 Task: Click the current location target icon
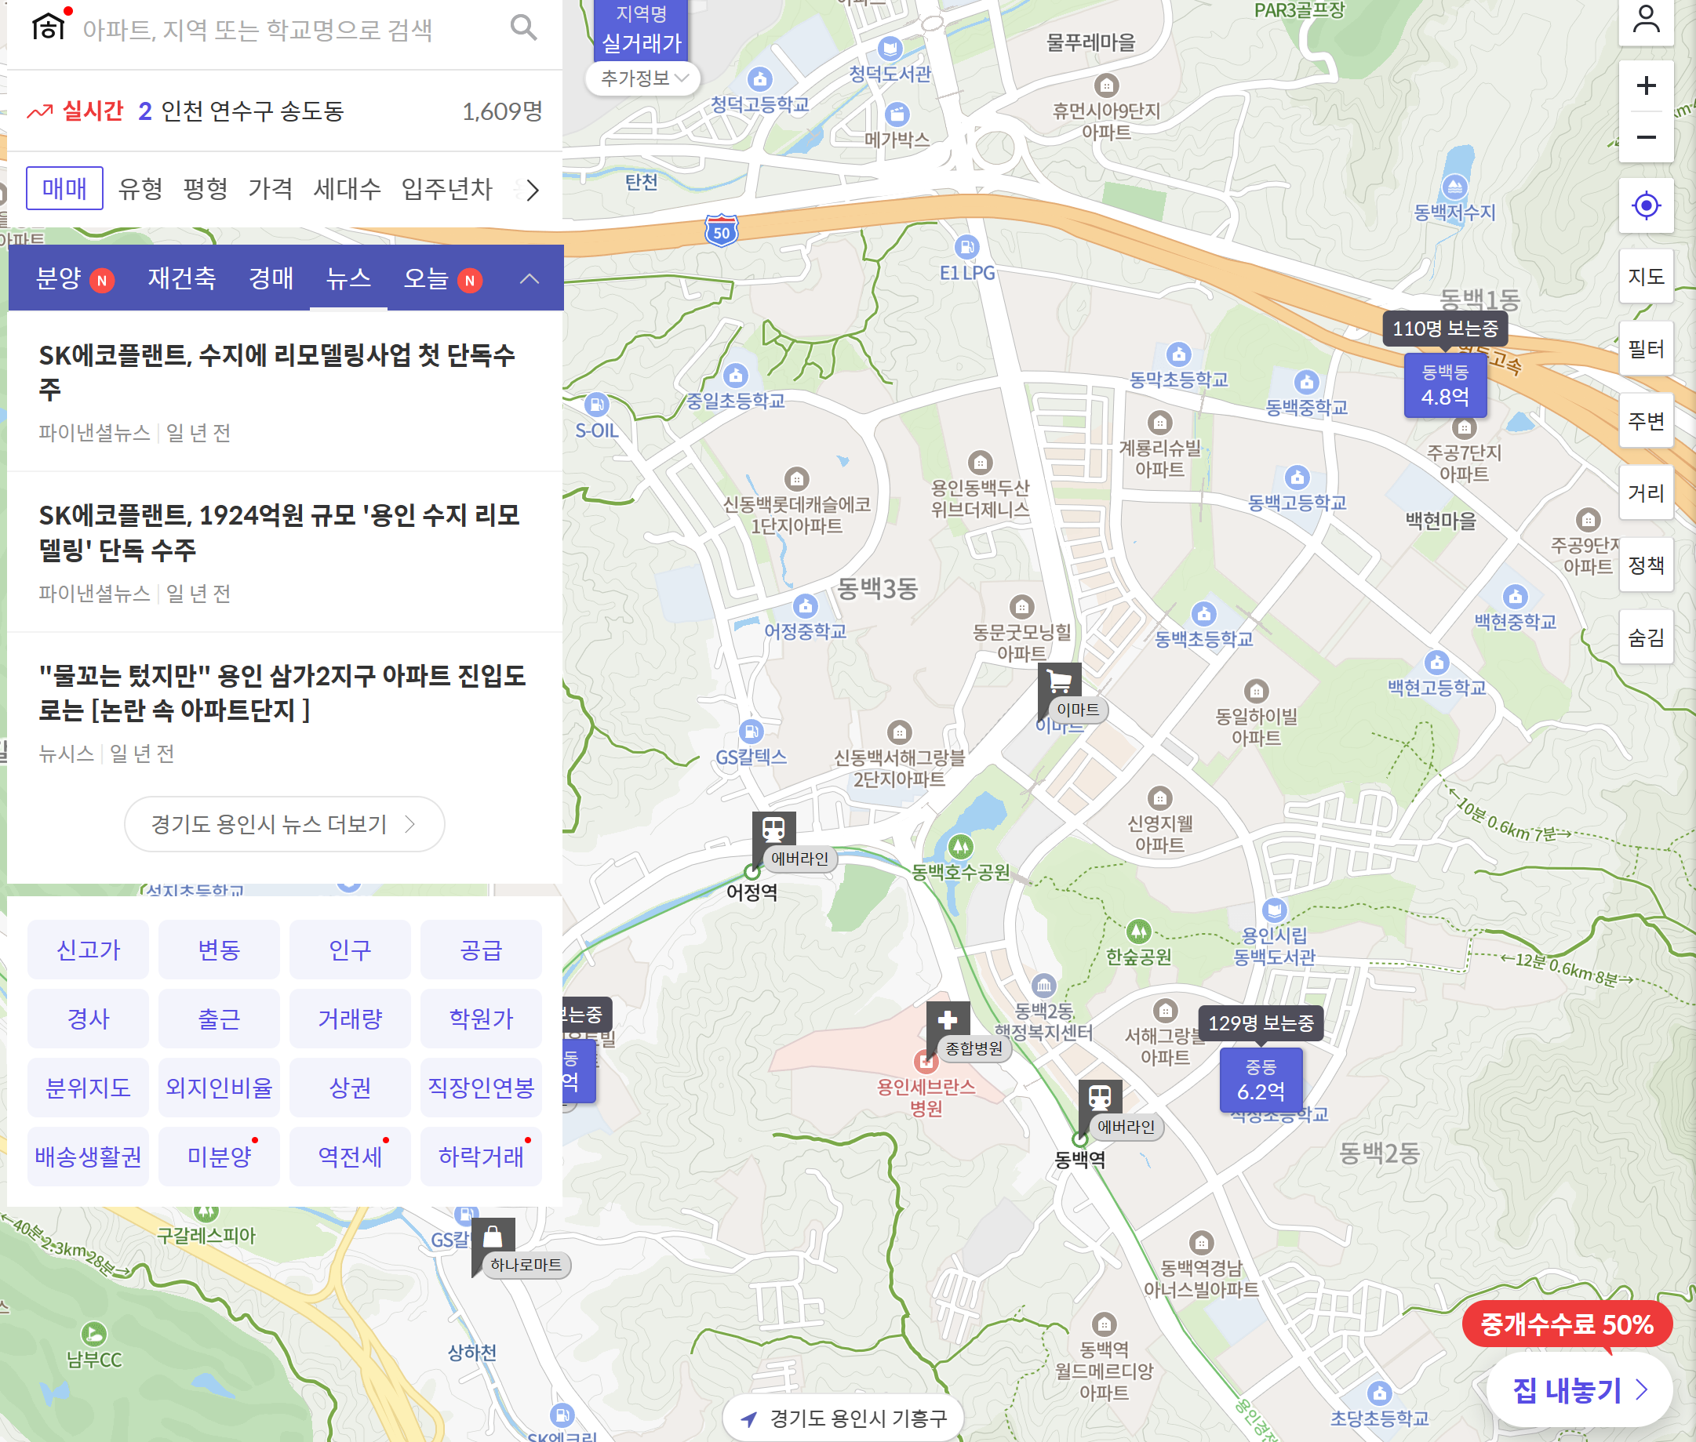tap(1645, 205)
